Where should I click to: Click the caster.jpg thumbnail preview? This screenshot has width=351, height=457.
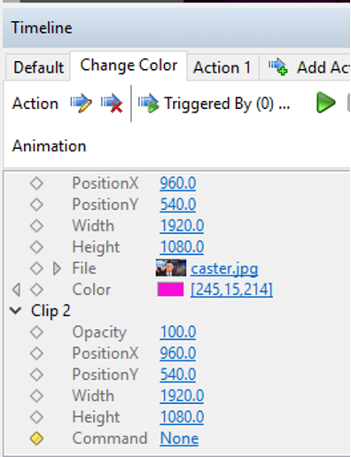[x=171, y=268]
